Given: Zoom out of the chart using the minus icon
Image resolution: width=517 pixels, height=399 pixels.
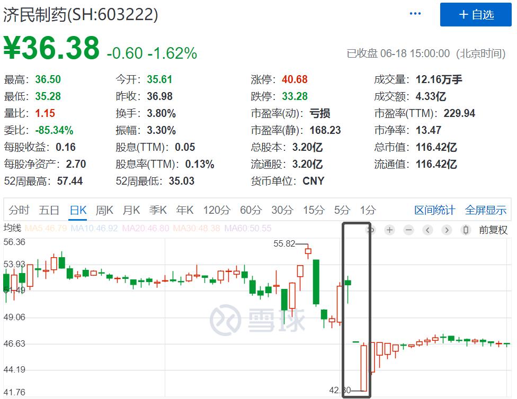Looking at the screenshot, I should (x=408, y=230).
